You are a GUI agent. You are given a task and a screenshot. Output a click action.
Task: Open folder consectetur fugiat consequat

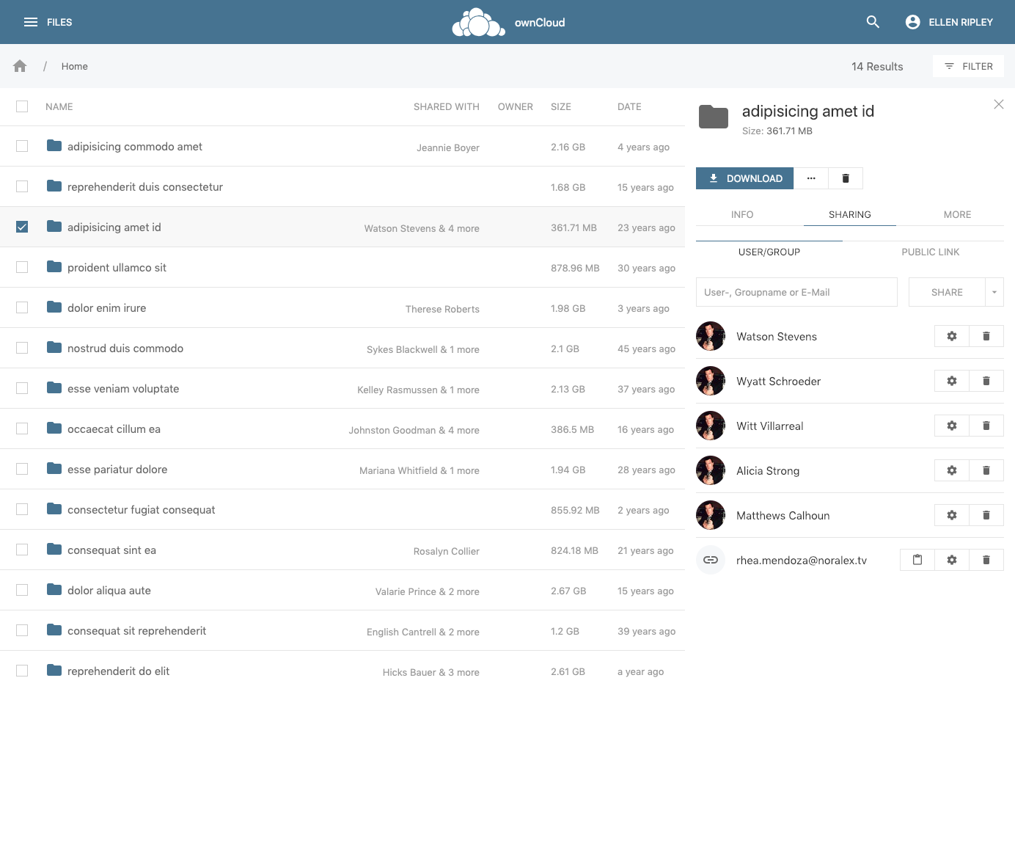(x=142, y=510)
